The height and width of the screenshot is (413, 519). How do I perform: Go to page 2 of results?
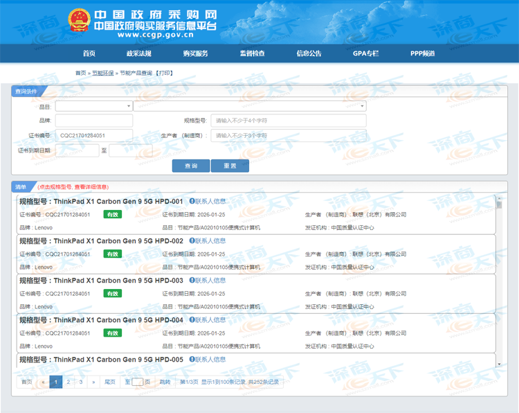coord(69,382)
